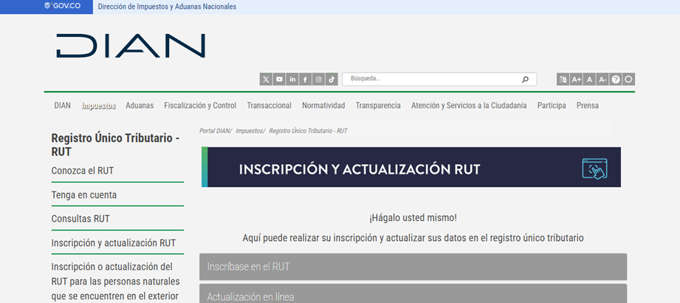Open Atención y Servicios a la Ciudadanía menu
Viewport: 680px width, 303px height.
[470, 106]
